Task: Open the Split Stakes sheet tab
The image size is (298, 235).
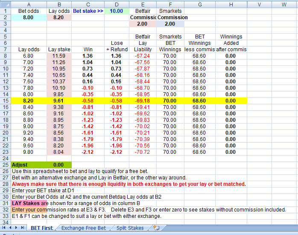Action: coord(130,228)
